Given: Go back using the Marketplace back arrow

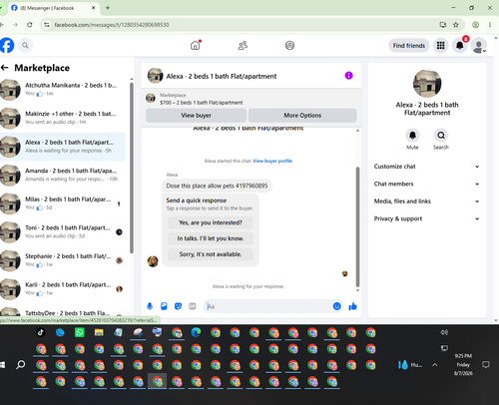Looking at the screenshot, I should click(5, 68).
